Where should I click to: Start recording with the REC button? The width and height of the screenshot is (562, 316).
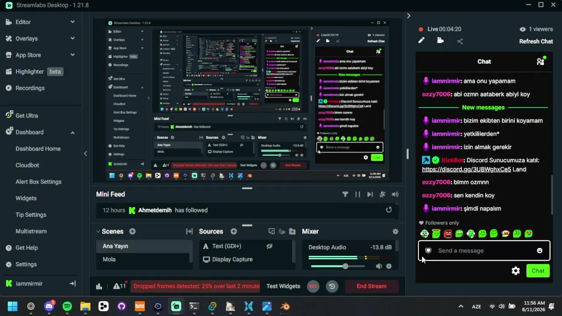(313, 286)
